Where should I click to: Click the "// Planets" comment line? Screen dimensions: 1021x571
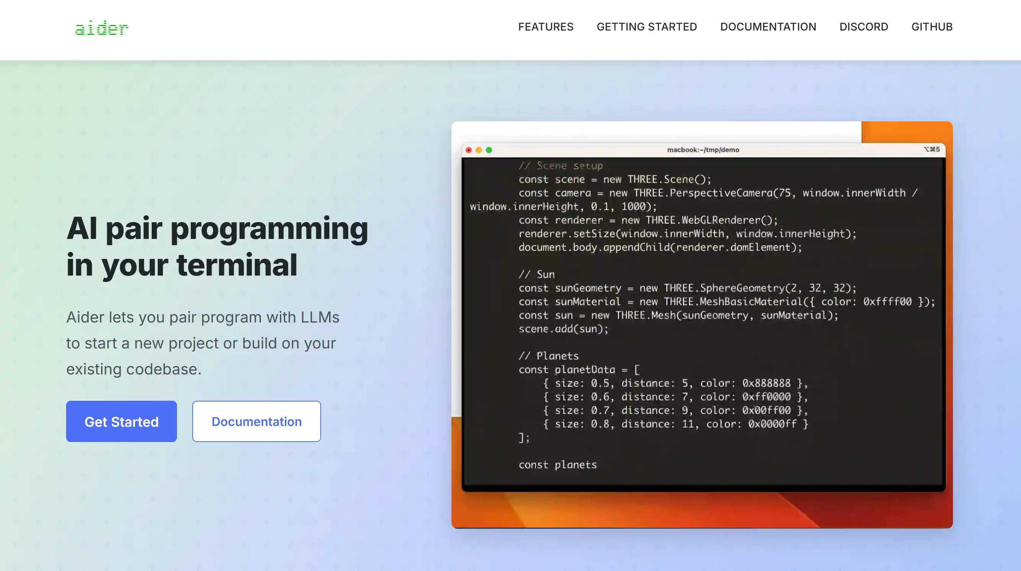(x=549, y=356)
